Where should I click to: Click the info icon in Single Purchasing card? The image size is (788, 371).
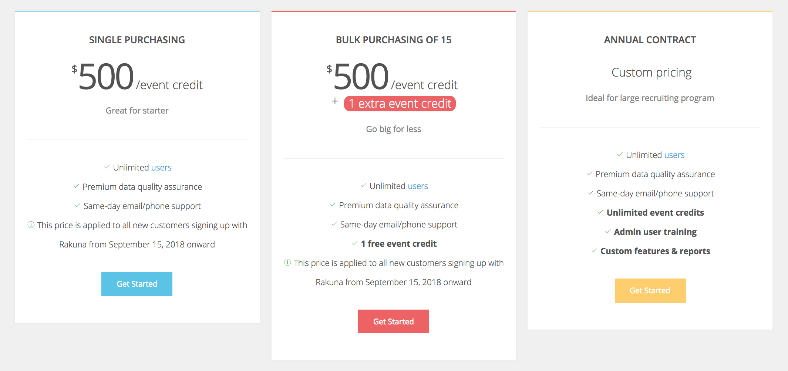(31, 225)
